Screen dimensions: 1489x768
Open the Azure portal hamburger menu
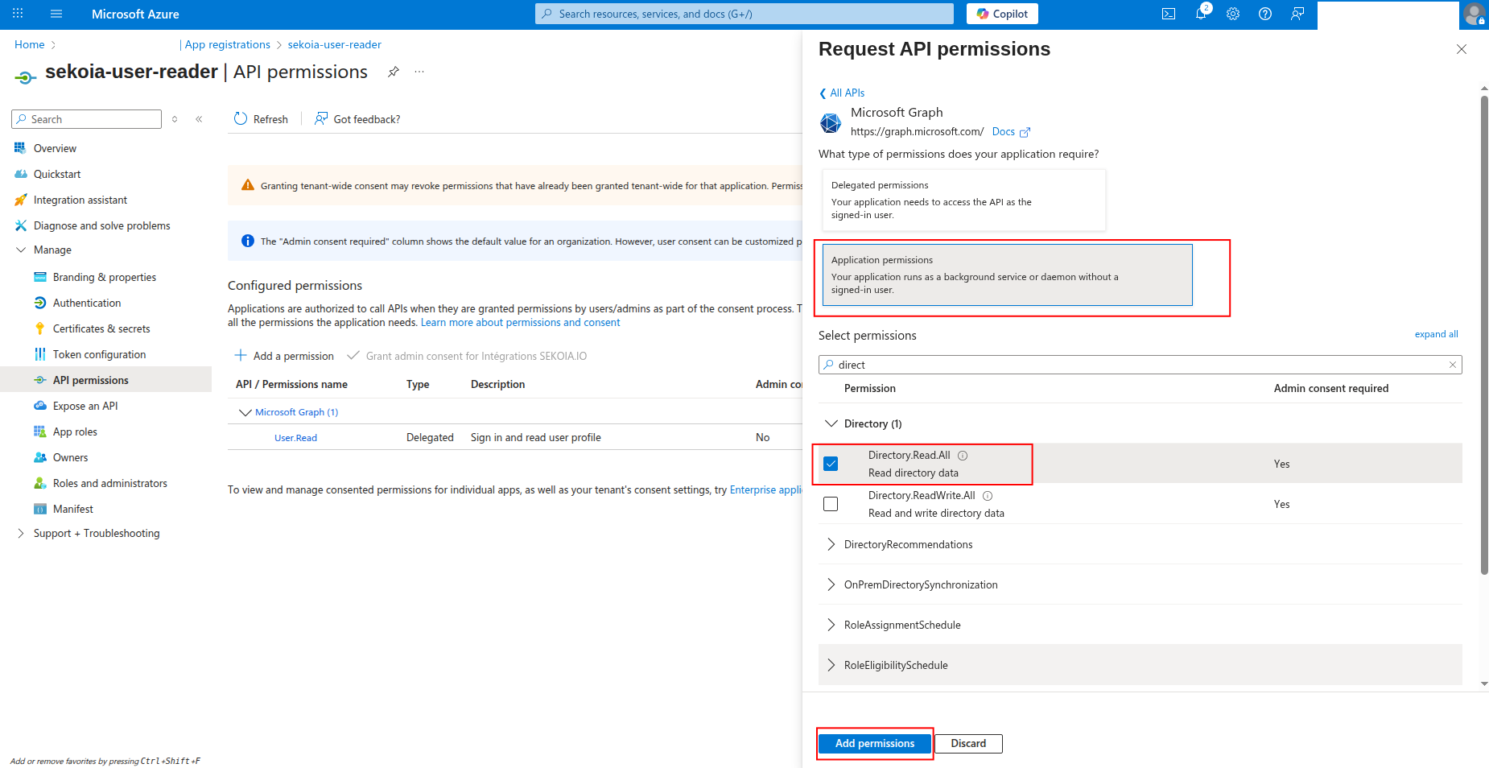tap(56, 13)
